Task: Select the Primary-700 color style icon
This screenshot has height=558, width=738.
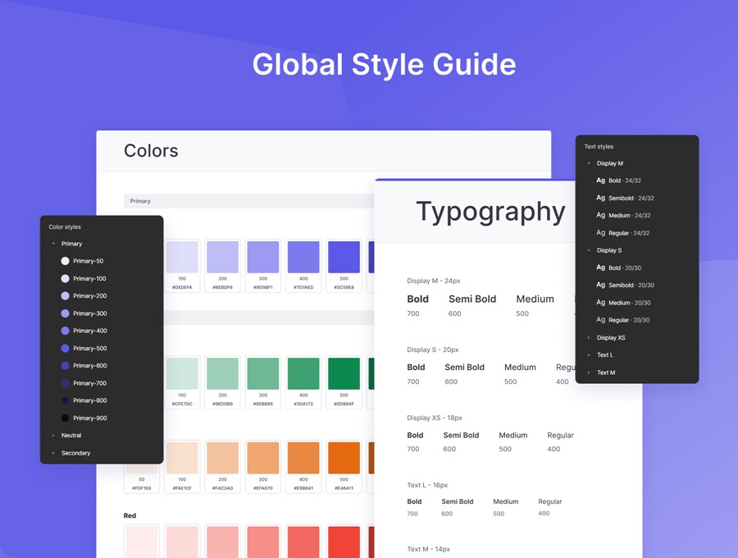Action: point(64,382)
